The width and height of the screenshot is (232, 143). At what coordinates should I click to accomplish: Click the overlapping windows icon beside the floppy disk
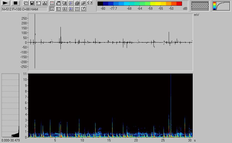[26, 3]
